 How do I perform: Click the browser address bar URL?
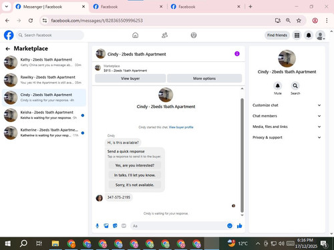pos(97,21)
